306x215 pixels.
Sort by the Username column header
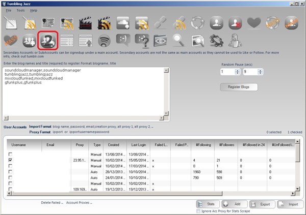coord(24,145)
